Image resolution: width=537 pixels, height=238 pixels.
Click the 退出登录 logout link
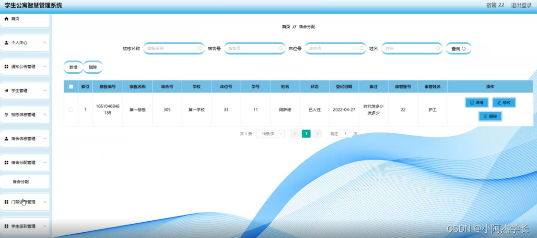(x=521, y=5)
